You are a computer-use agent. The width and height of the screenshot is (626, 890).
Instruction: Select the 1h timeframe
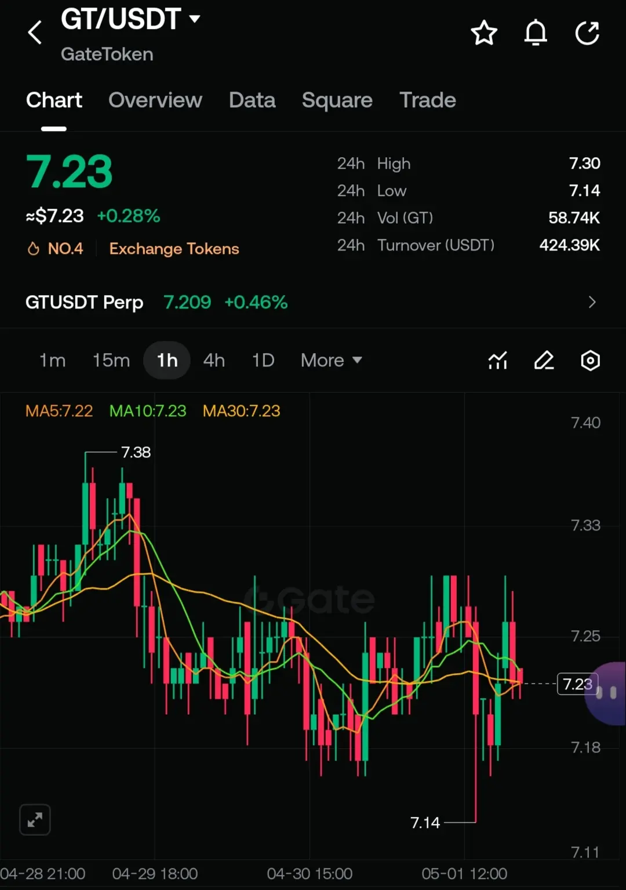[167, 360]
